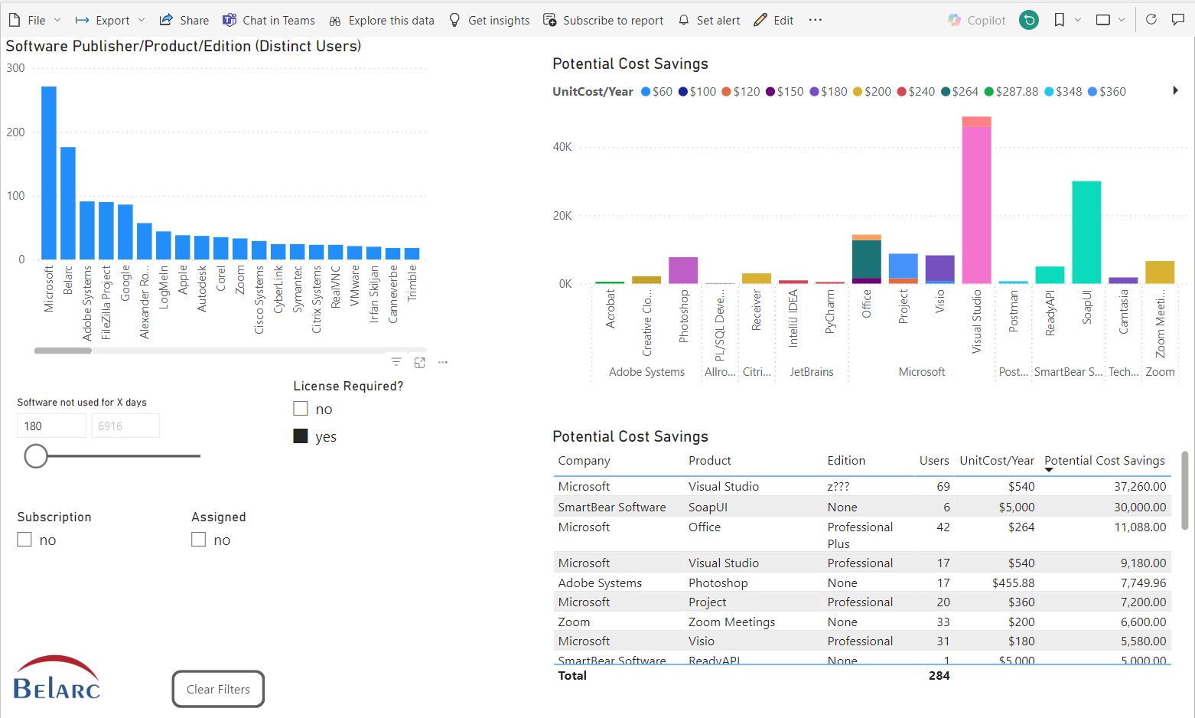Click the 180 minimum days input field
This screenshot has height=718, width=1195.
click(51, 426)
